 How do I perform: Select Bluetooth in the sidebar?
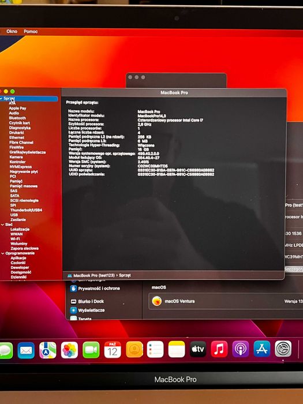click(17, 118)
